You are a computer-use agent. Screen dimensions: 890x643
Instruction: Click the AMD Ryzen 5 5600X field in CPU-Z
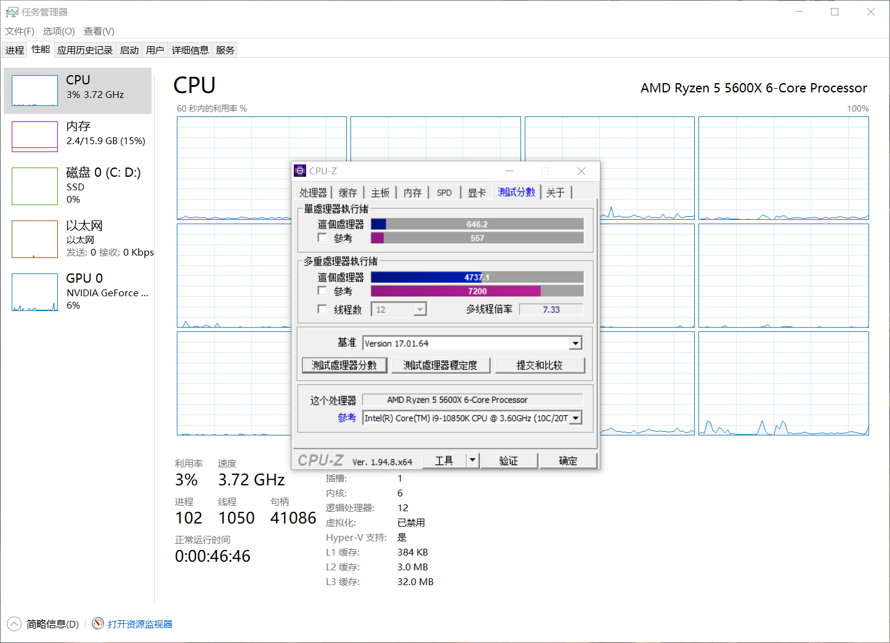click(x=472, y=400)
